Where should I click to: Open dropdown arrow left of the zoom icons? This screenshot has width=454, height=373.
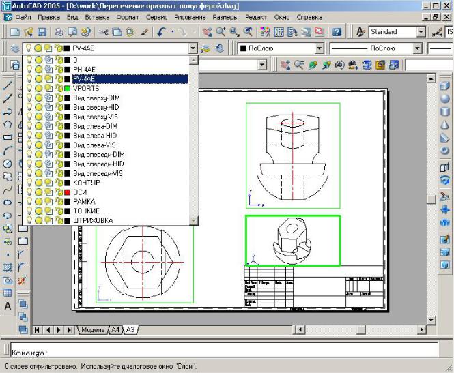(x=262, y=65)
